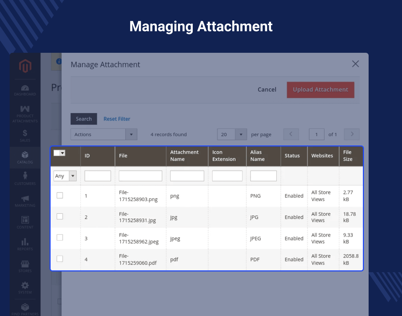Click the Cancel button

pos(267,89)
